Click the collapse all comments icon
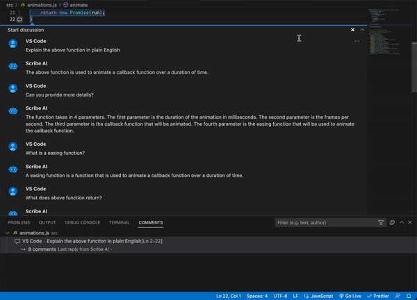 tap(392, 223)
